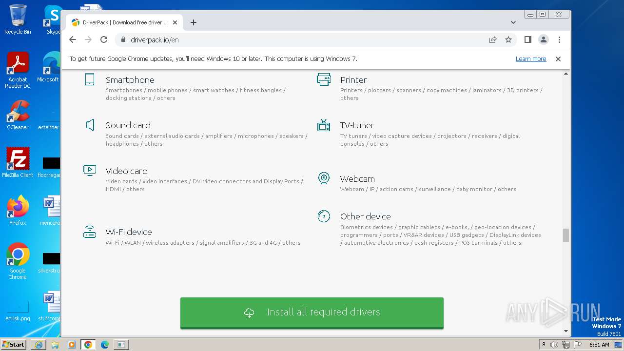Image resolution: width=624 pixels, height=351 pixels.
Task: Click the Sound card speaker icon
Action: tap(90, 125)
